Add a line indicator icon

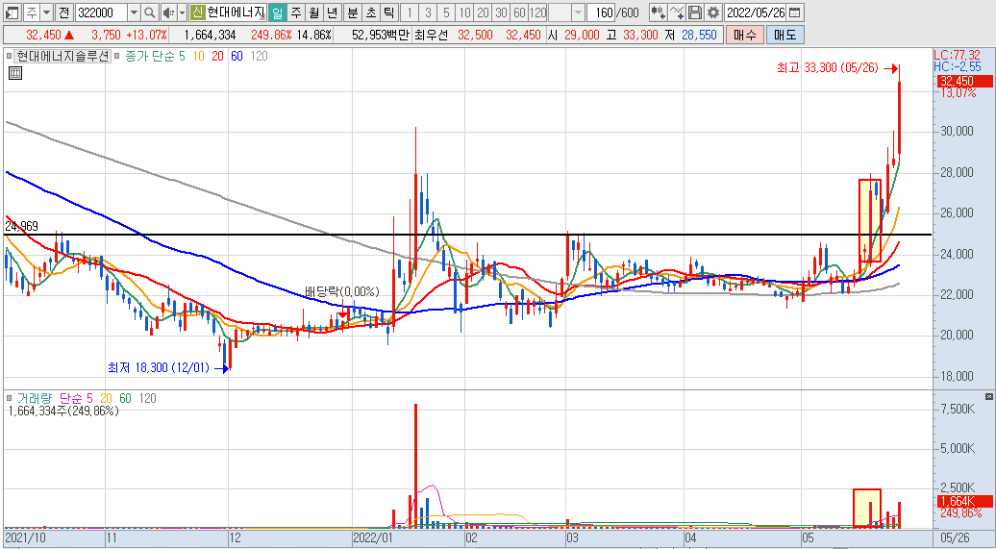coord(677,12)
